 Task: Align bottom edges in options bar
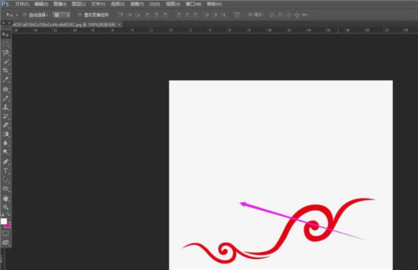coord(137,15)
